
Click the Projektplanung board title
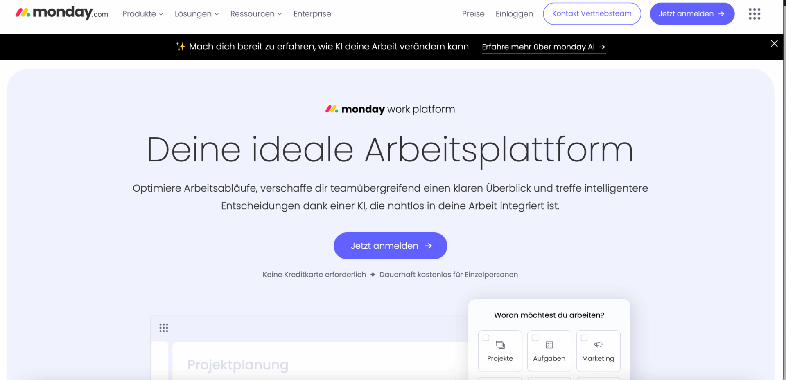pos(238,365)
